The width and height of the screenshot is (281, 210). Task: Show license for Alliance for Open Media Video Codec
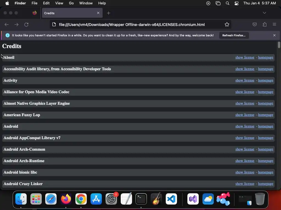[x=245, y=92]
